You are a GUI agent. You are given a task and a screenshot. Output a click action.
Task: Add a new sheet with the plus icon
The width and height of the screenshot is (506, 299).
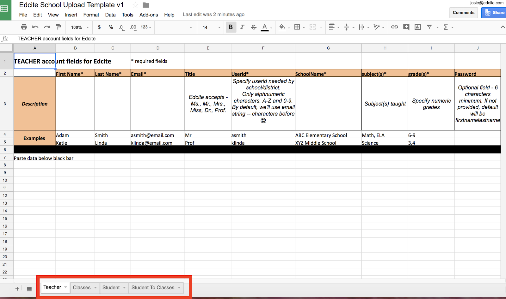point(17,289)
